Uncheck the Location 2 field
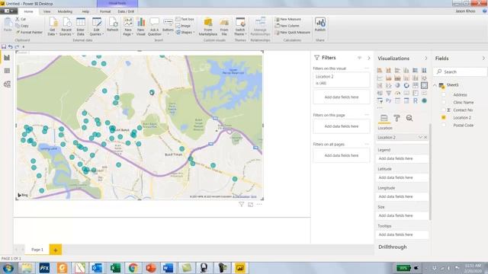Screen dimensions: 488x274 tap(444, 117)
